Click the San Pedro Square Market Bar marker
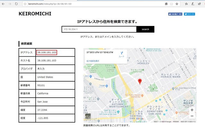This screenshot has width=205, height=128. click(x=142, y=95)
